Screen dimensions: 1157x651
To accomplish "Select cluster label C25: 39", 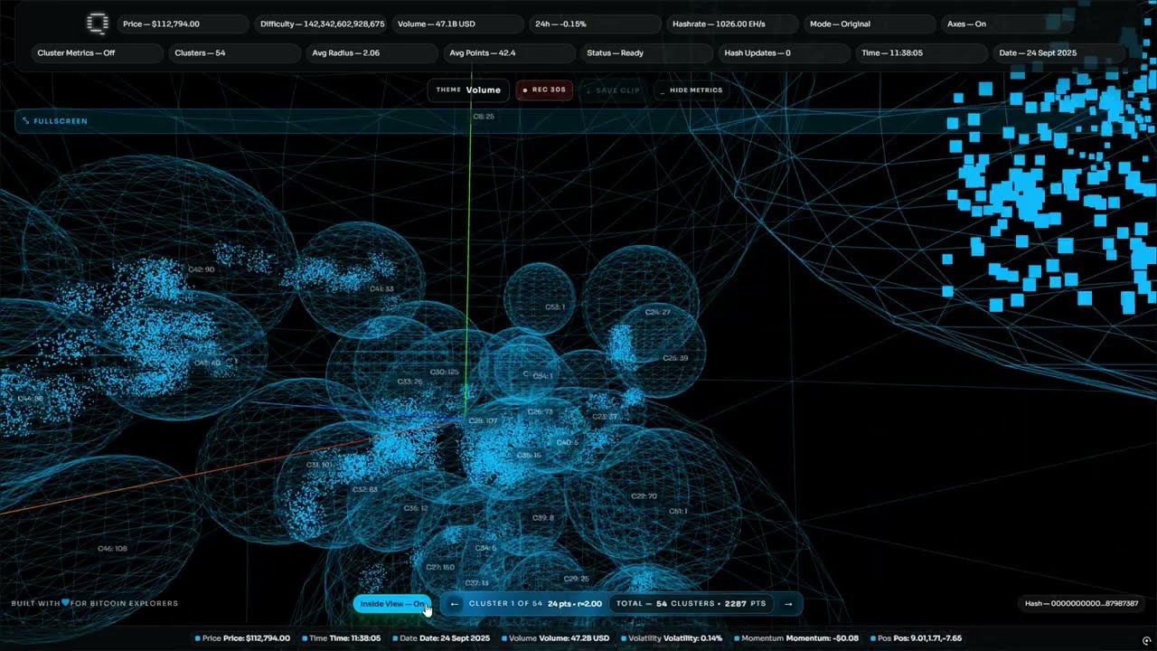I will click(675, 358).
